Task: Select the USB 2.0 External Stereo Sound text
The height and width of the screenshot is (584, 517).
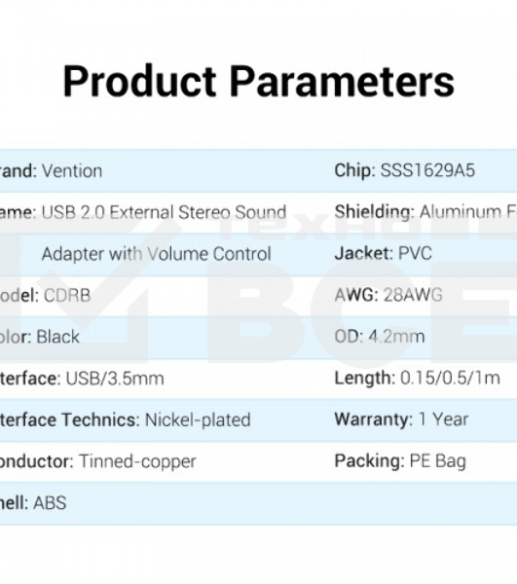Action: click(x=164, y=212)
